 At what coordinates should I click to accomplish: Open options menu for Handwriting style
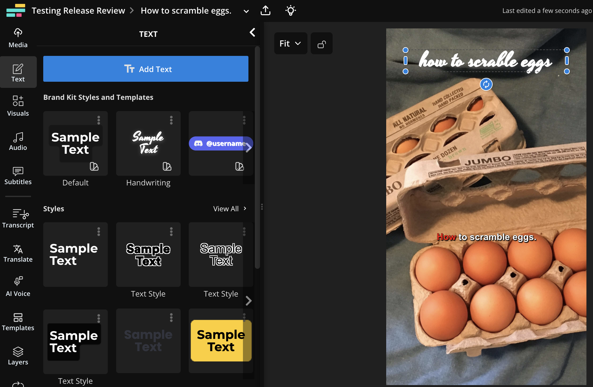pos(171,120)
